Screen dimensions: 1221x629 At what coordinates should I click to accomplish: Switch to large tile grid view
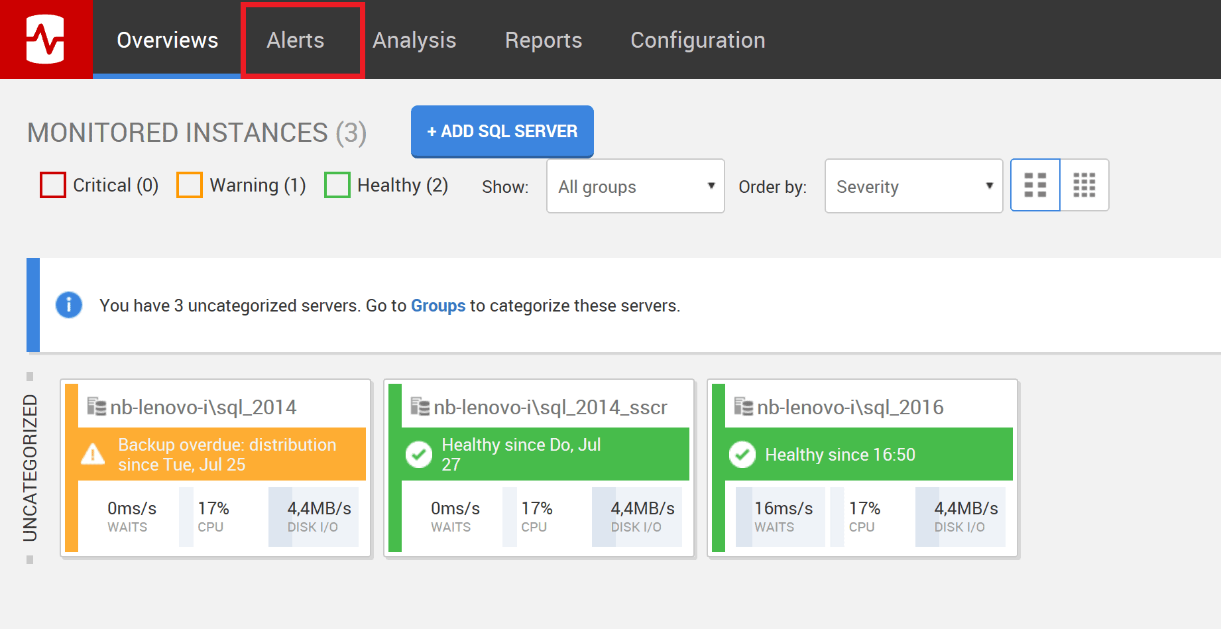point(1035,185)
